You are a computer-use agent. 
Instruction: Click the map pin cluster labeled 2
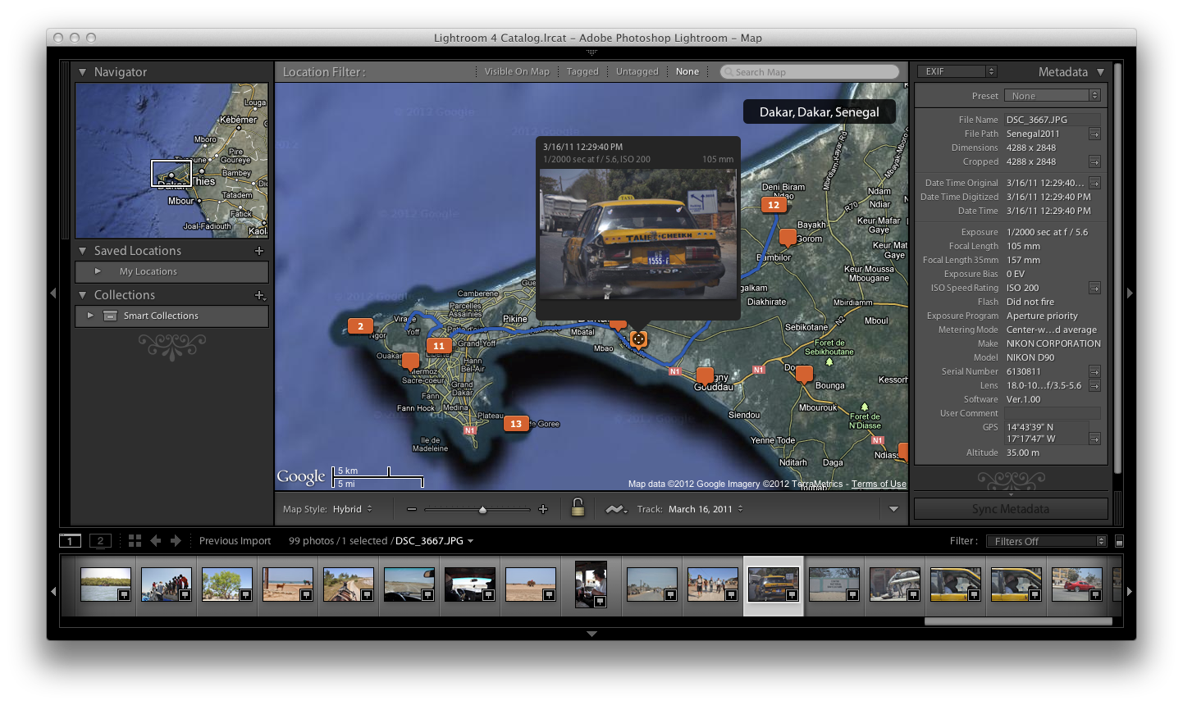tap(360, 326)
